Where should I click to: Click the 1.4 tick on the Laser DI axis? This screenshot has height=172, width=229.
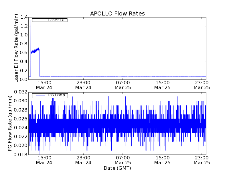pos(24,17)
